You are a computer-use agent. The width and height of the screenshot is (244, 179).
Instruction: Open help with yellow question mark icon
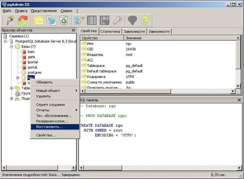[145, 20]
